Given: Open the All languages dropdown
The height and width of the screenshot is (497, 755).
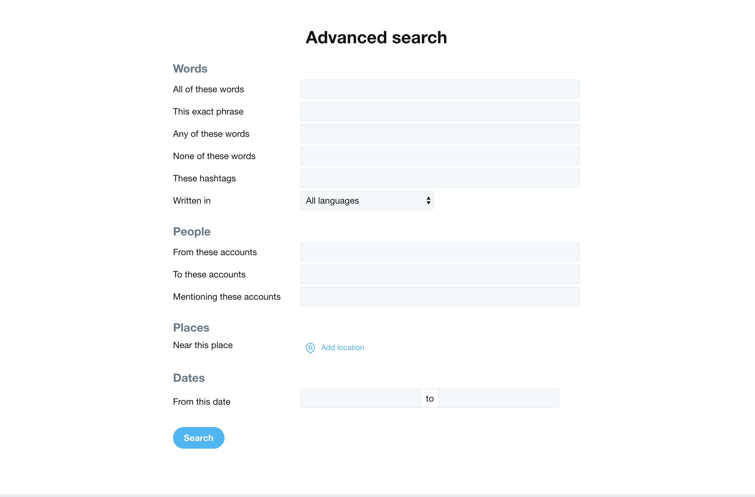Looking at the screenshot, I should click(x=367, y=200).
